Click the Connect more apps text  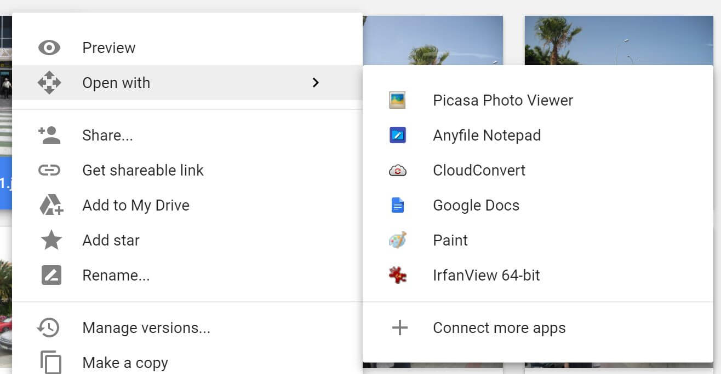pos(499,328)
